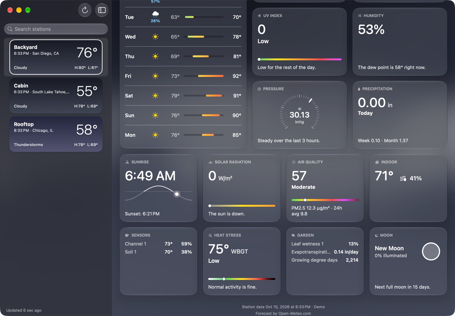Image resolution: width=455 pixels, height=316 pixels.
Task: Click the Solar Radiation card icon
Action: [210, 162]
